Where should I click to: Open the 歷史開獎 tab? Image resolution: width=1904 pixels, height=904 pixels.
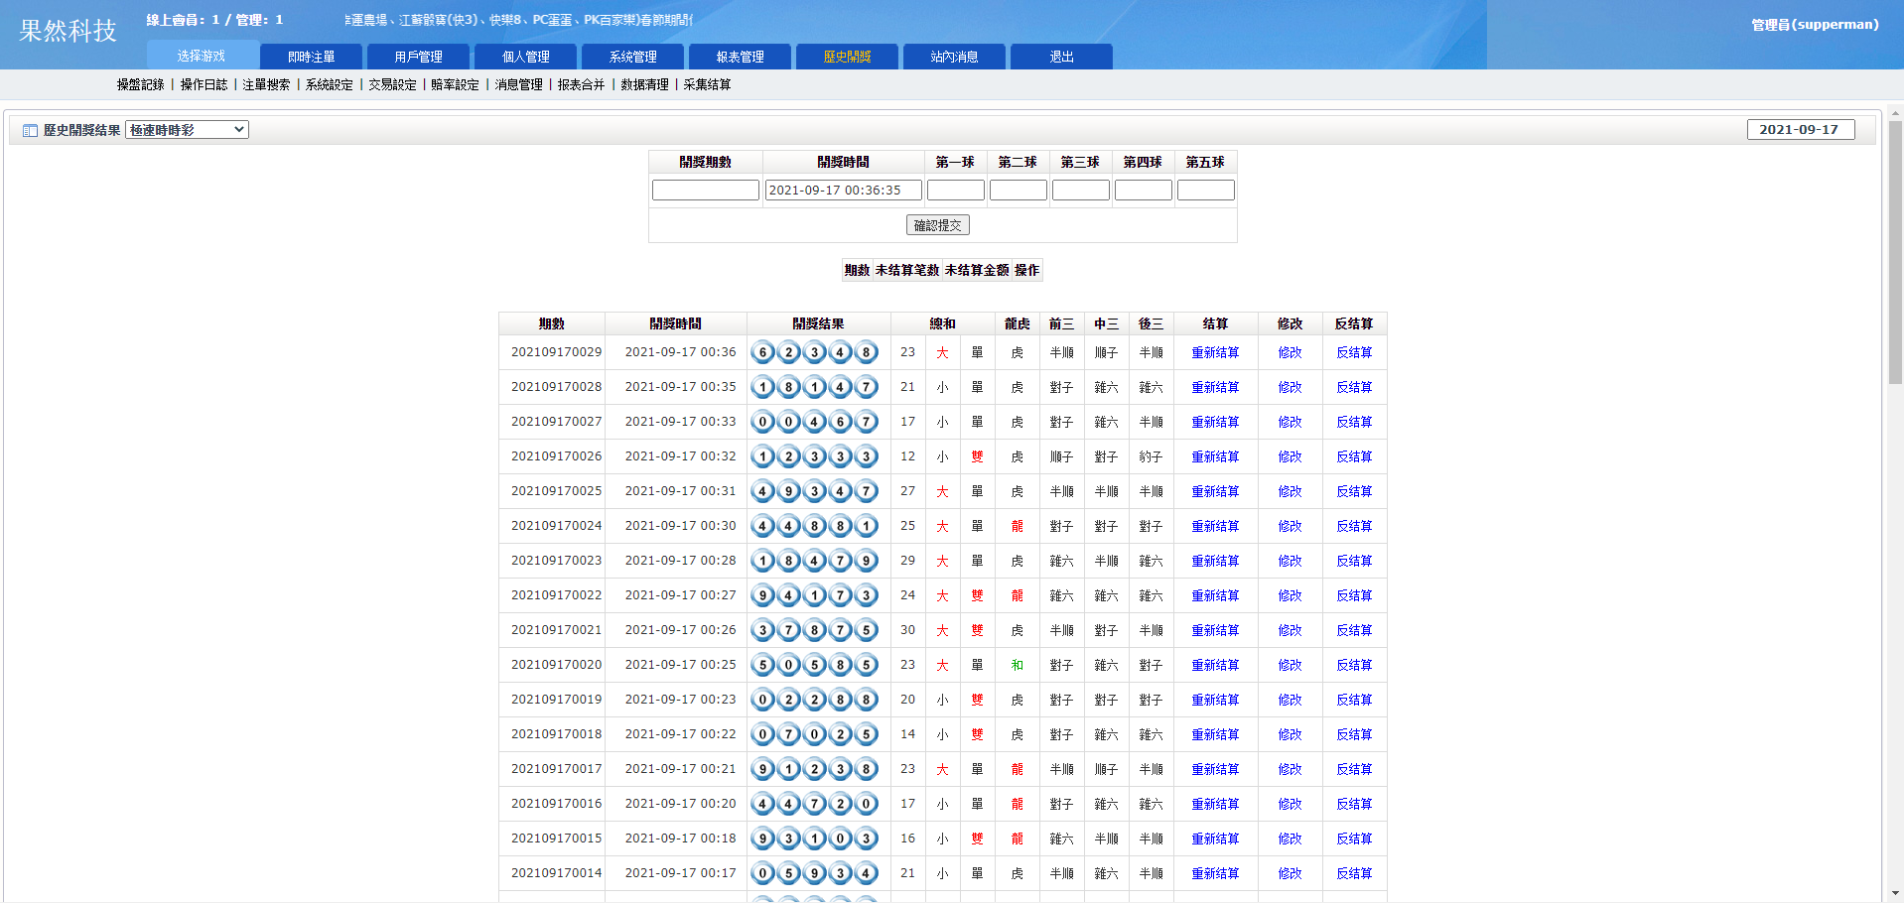tap(847, 57)
